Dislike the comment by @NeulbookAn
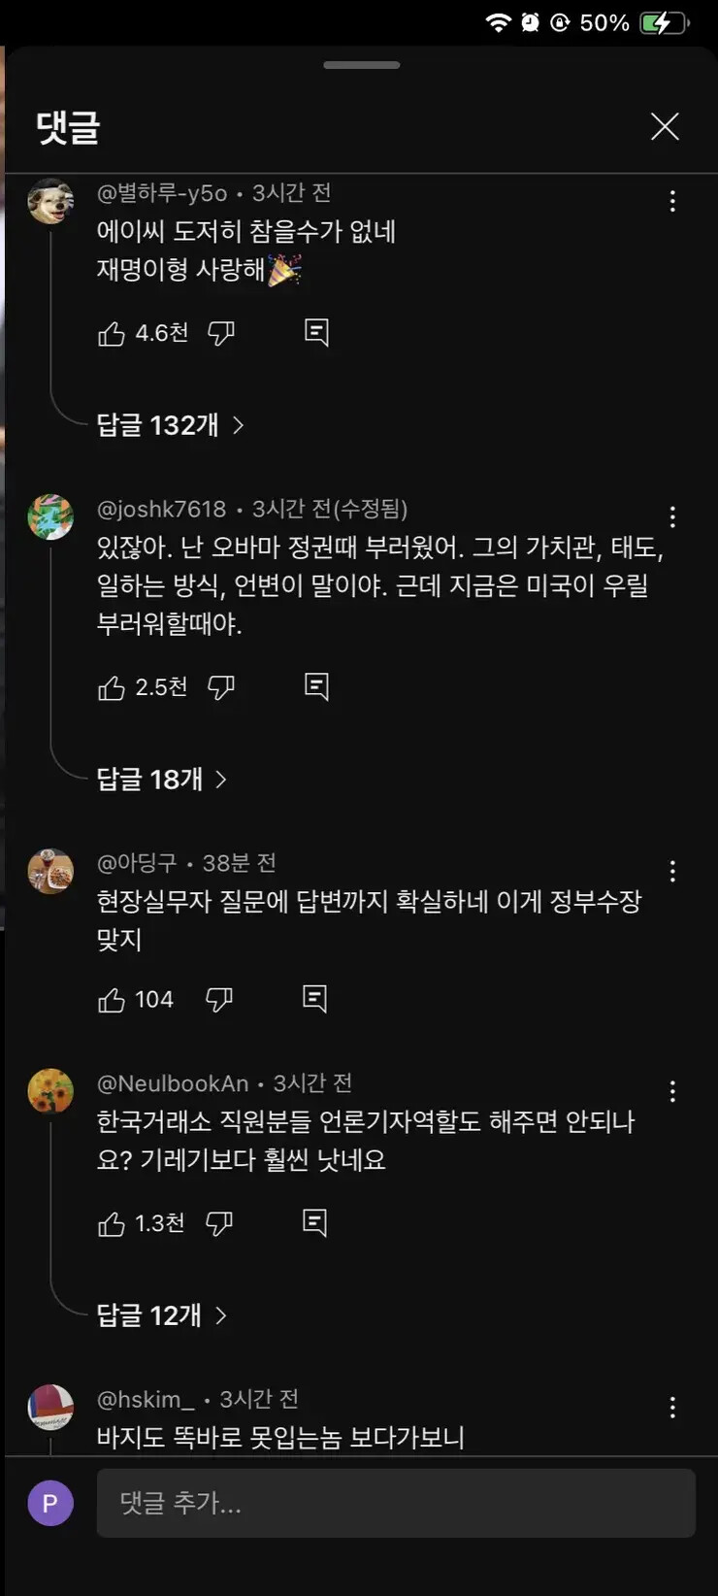718x1596 pixels. click(219, 1224)
